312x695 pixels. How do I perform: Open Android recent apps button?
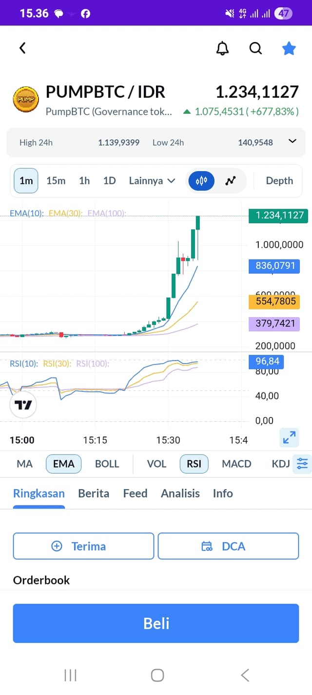pyautogui.click(x=70, y=675)
